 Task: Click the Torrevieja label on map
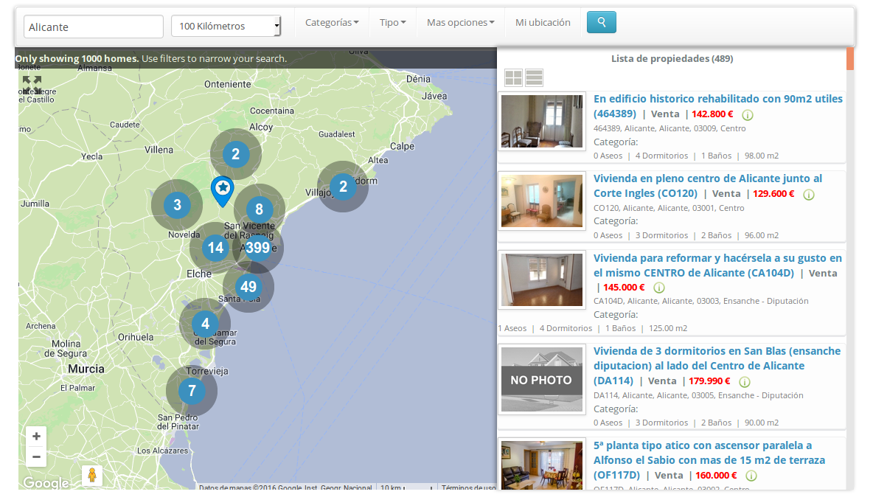pyautogui.click(x=207, y=371)
